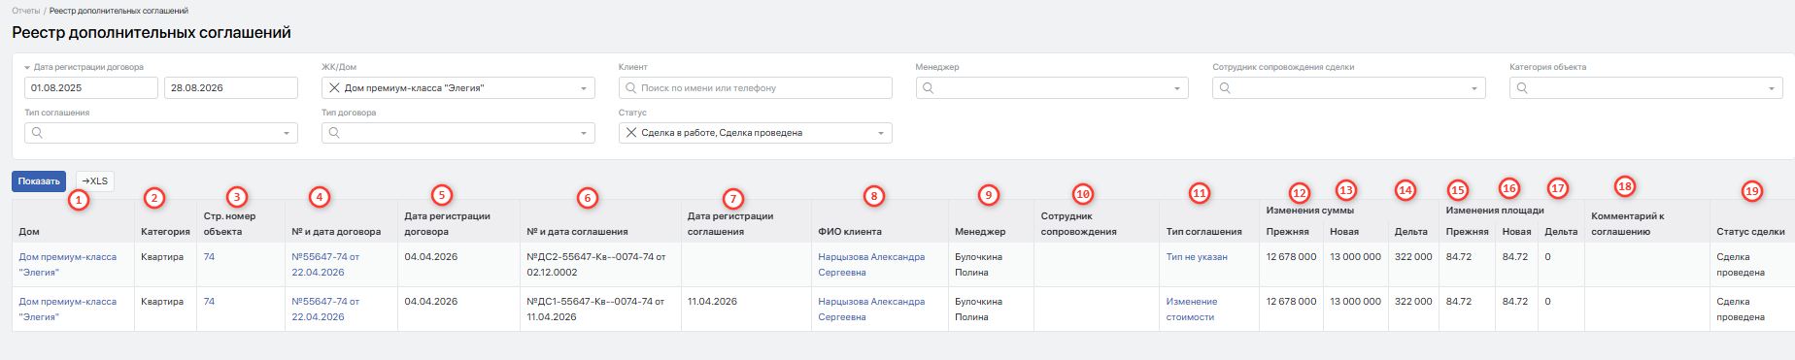
Task: Click the start date field 01.08.2025
Action: click(x=91, y=88)
